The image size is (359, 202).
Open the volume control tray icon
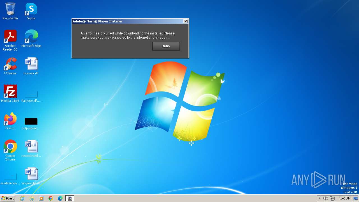(326, 198)
